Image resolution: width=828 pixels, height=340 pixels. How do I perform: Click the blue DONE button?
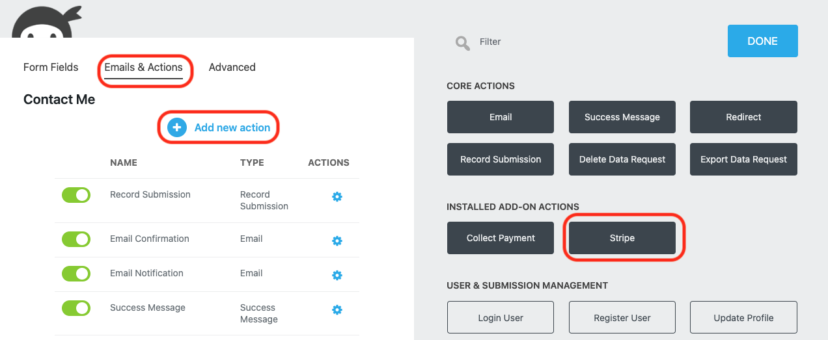763,41
